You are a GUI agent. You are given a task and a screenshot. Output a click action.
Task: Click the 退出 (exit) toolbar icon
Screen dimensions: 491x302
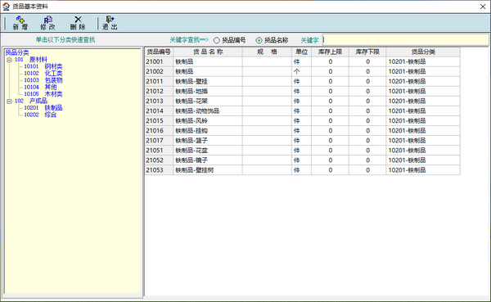pos(110,23)
